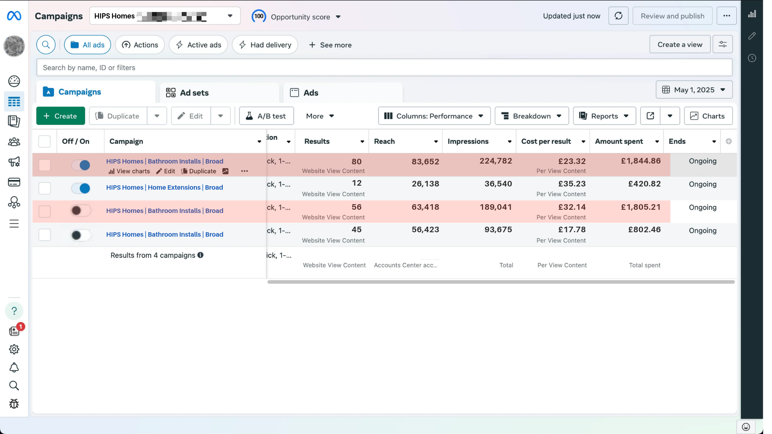Select the Had delivery filter

(265, 45)
